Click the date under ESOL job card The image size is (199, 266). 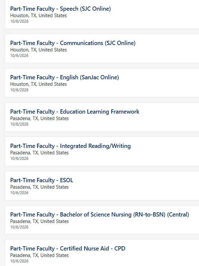tap(19, 193)
